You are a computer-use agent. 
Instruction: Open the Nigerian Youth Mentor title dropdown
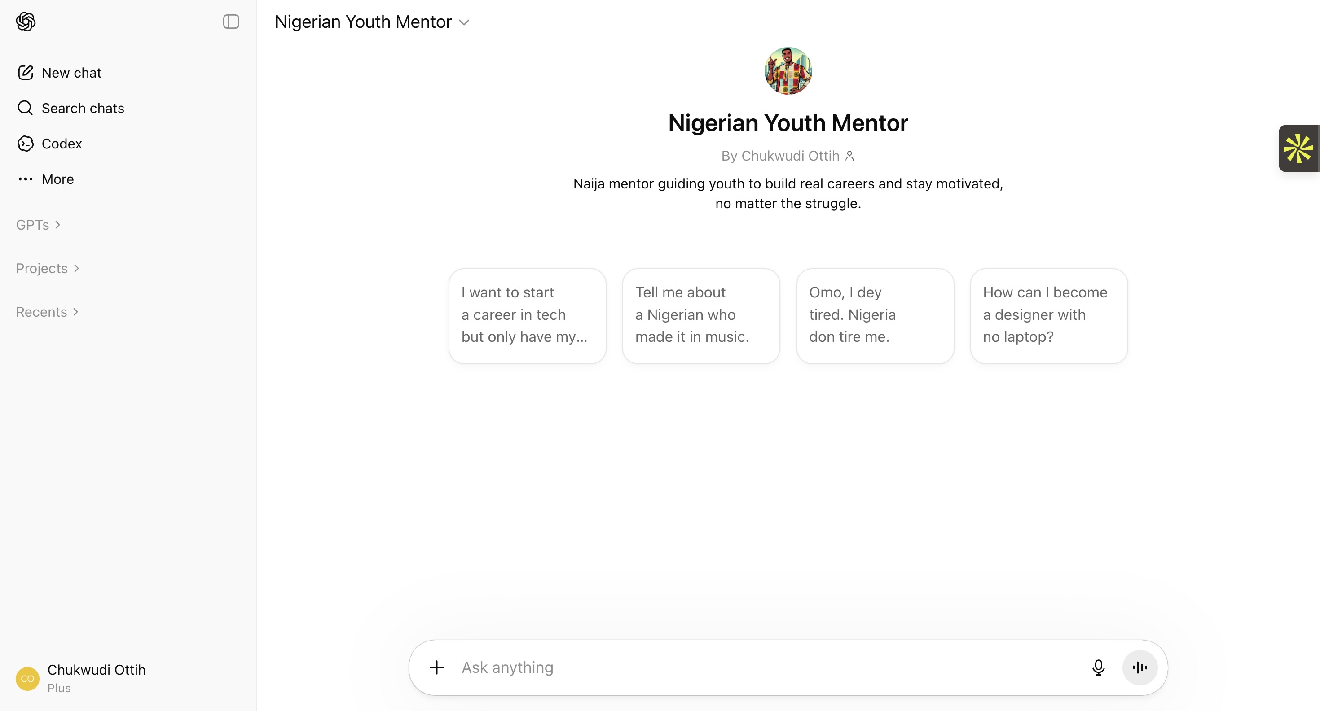click(372, 22)
